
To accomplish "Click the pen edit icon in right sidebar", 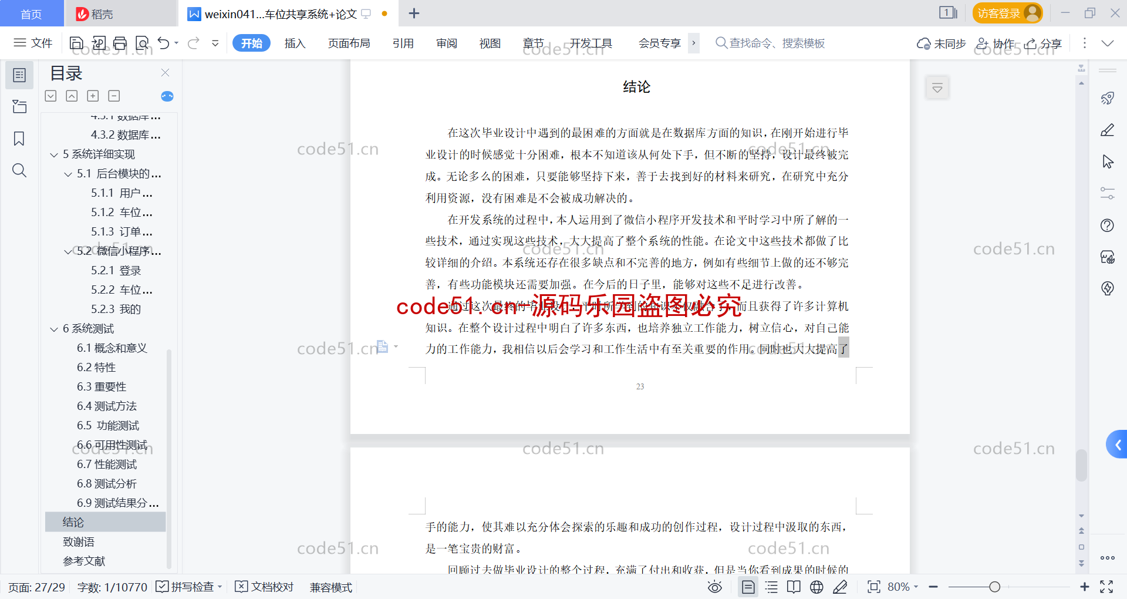I will click(1108, 130).
